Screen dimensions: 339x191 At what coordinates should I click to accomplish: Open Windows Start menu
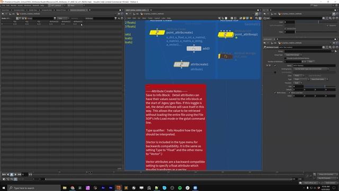click(4, 188)
